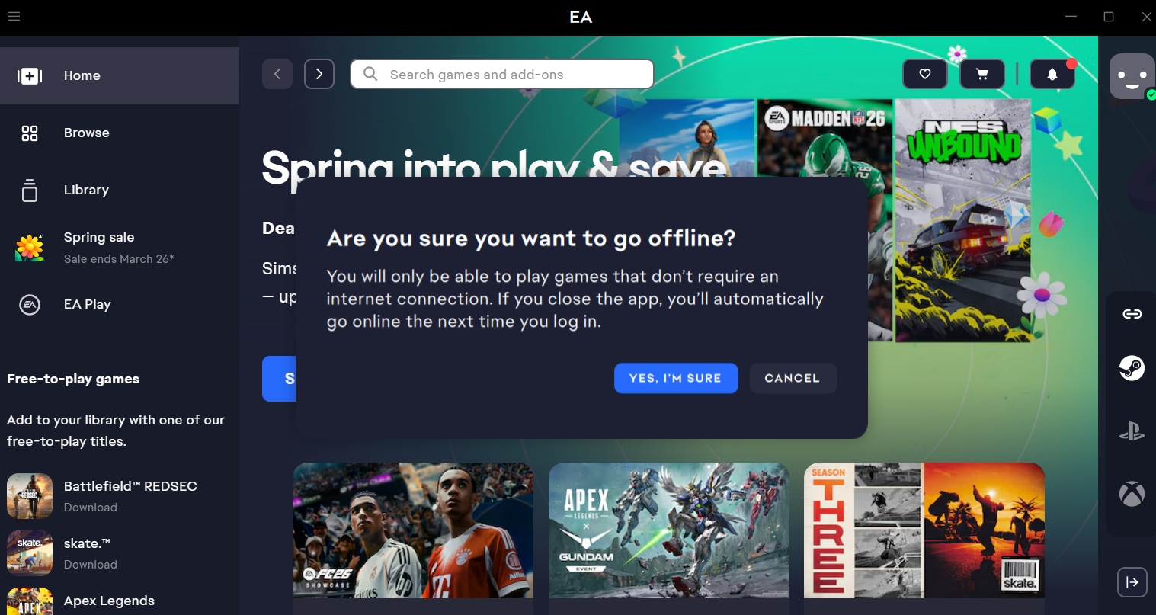Open linked accounts chain icon
This screenshot has height=615, width=1156.
click(1132, 314)
